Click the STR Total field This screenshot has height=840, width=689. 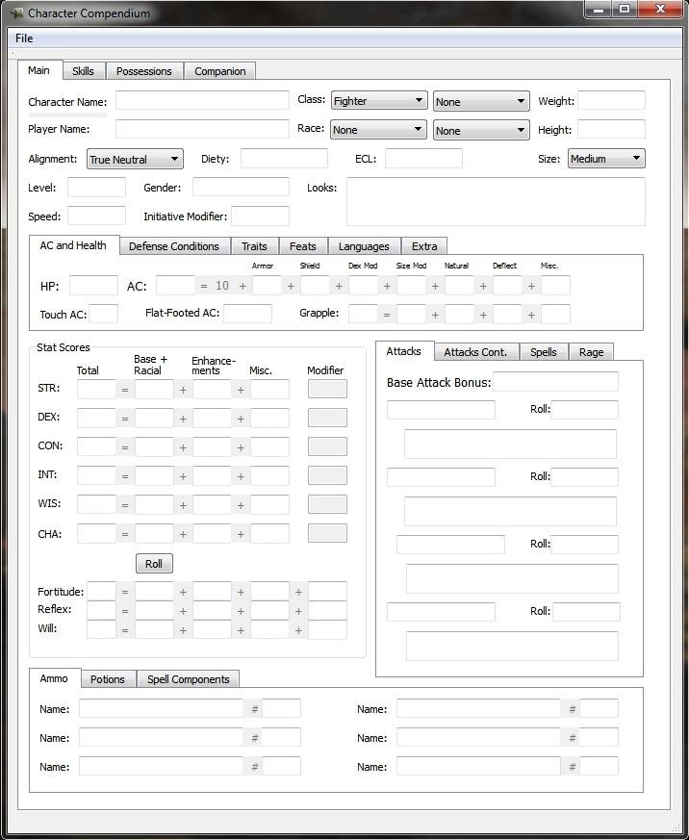pos(96,390)
